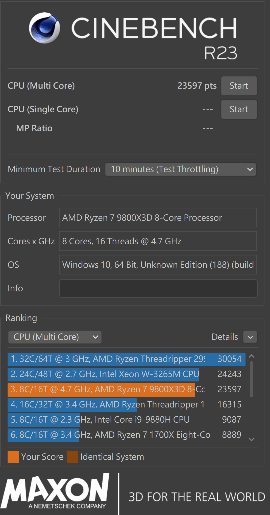Start the CPU Multi Core benchmark
This screenshot has width=270, height=515.
(238, 86)
